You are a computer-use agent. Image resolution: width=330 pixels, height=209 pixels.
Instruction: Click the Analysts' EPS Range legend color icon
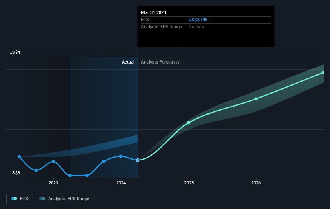click(x=42, y=199)
